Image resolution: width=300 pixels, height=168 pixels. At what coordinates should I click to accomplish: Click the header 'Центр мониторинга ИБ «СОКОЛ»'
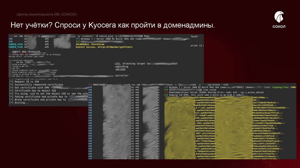pyautogui.click(x=47, y=14)
